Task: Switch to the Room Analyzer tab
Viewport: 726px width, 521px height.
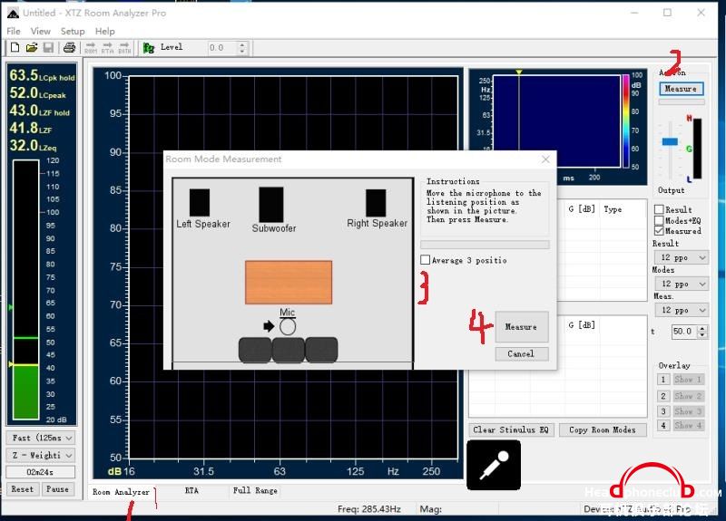Action: coord(121,491)
